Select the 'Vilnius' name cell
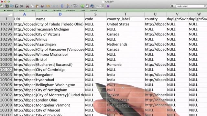Viewport: 207px width, 116px height. [60, 39]
